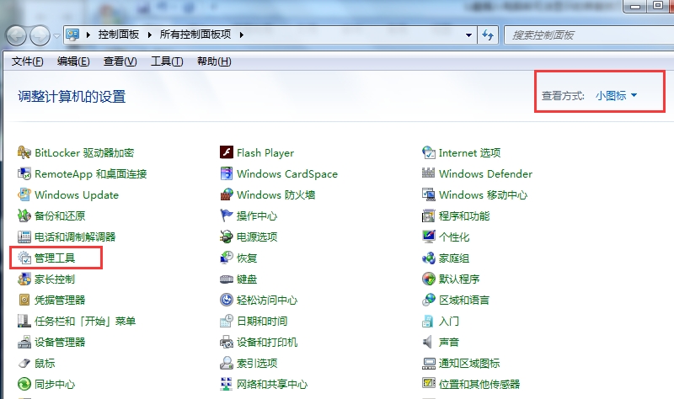Open the 恢复 icon

tap(227, 258)
